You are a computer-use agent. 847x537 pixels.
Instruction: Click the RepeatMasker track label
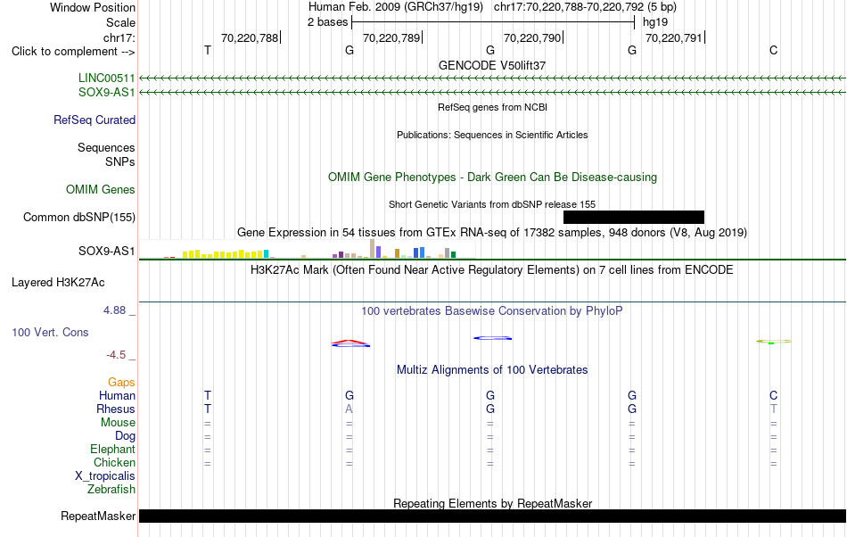(98, 516)
